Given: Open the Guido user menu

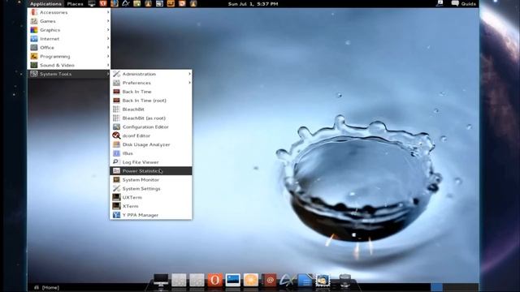Looking at the screenshot, I should pyautogui.click(x=468, y=4).
